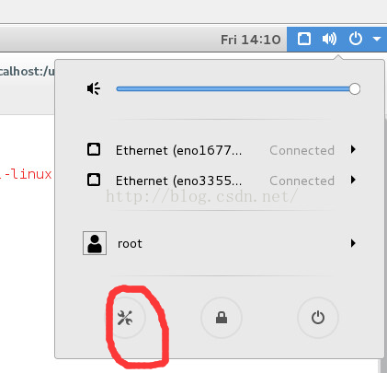This screenshot has height=373, width=387.
Task: Expand the Ethernet eno1677 submenu arrow
Action: coord(353,149)
